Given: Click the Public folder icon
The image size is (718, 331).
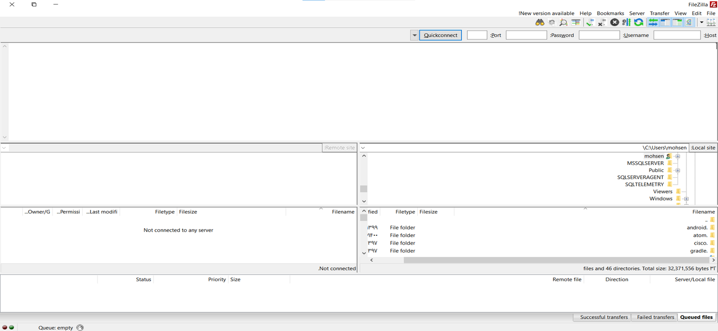Looking at the screenshot, I should (670, 170).
